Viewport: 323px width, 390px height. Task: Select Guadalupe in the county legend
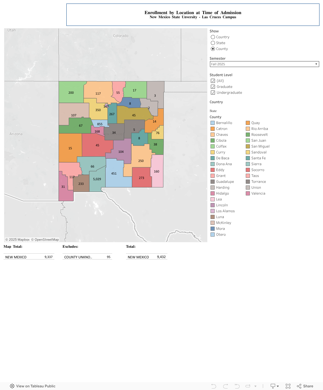click(x=225, y=182)
